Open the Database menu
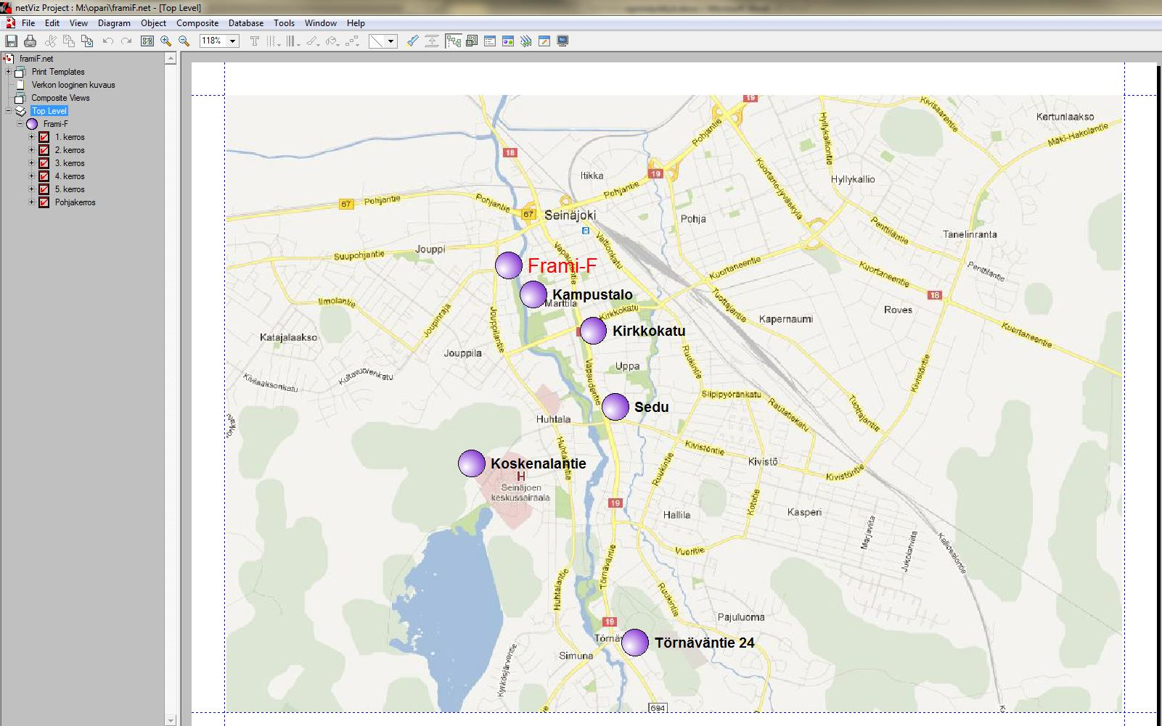This screenshot has height=726, width=1162. point(246,23)
